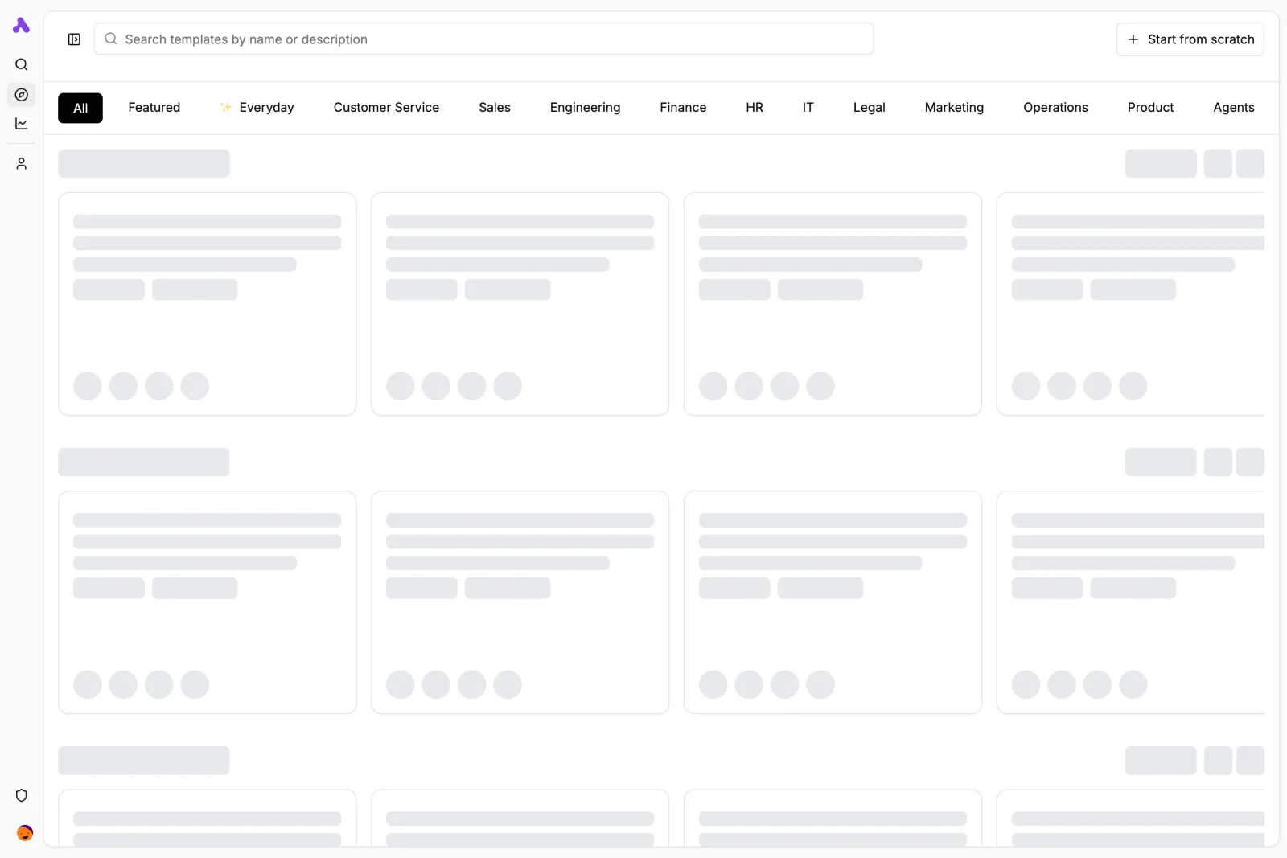The image size is (1287, 858).
Task: Open the analytics chart icon in sidebar
Action: [22, 124]
